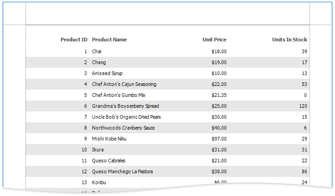Select the $21.35 unit price cell
335x196 pixels.
click(219, 95)
